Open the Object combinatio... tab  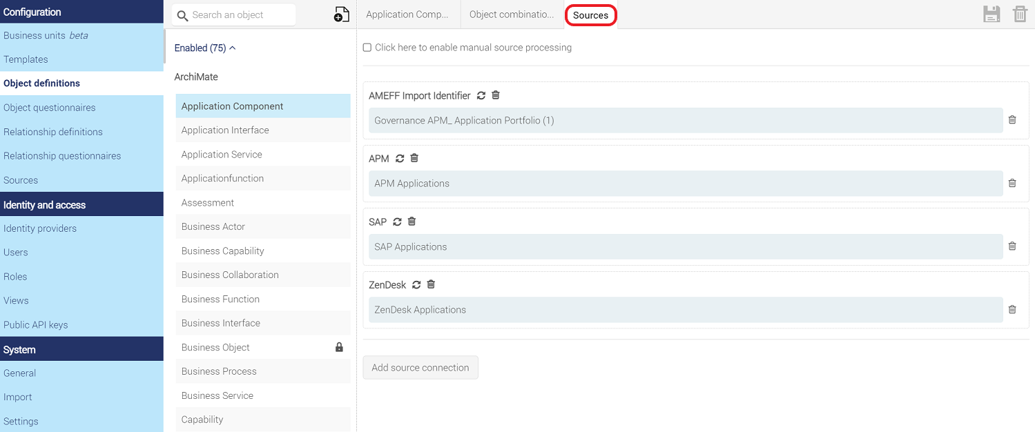click(512, 14)
